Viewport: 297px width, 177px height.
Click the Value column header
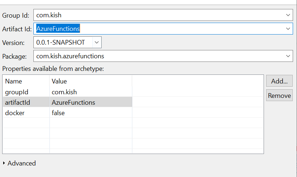tap(59, 81)
